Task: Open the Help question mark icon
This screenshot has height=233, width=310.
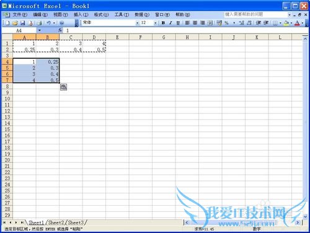Action: 61,23
